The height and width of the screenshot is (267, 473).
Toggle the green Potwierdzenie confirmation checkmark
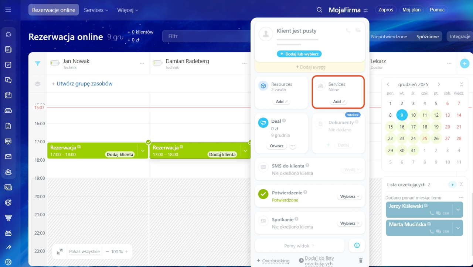pyautogui.click(x=263, y=194)
